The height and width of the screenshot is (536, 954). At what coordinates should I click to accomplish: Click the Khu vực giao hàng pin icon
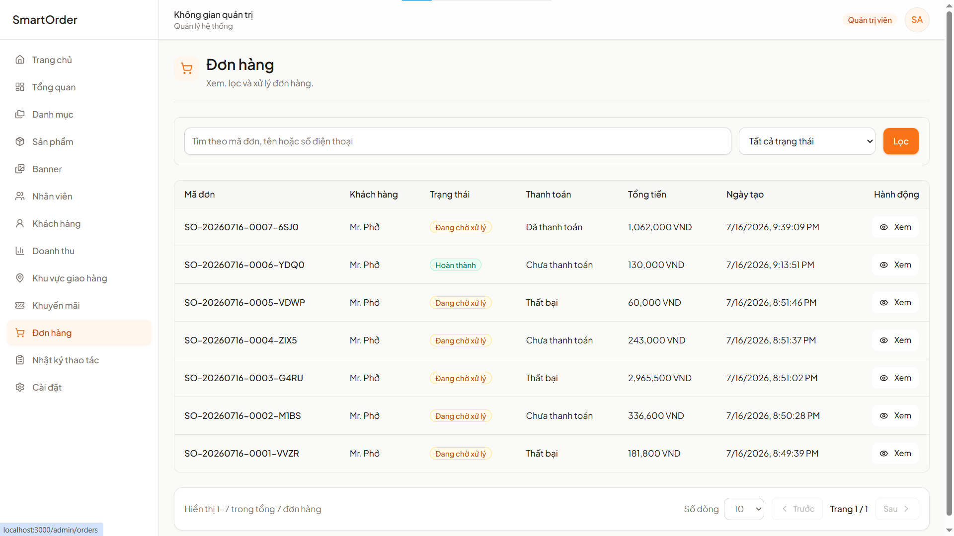point(20,278)
